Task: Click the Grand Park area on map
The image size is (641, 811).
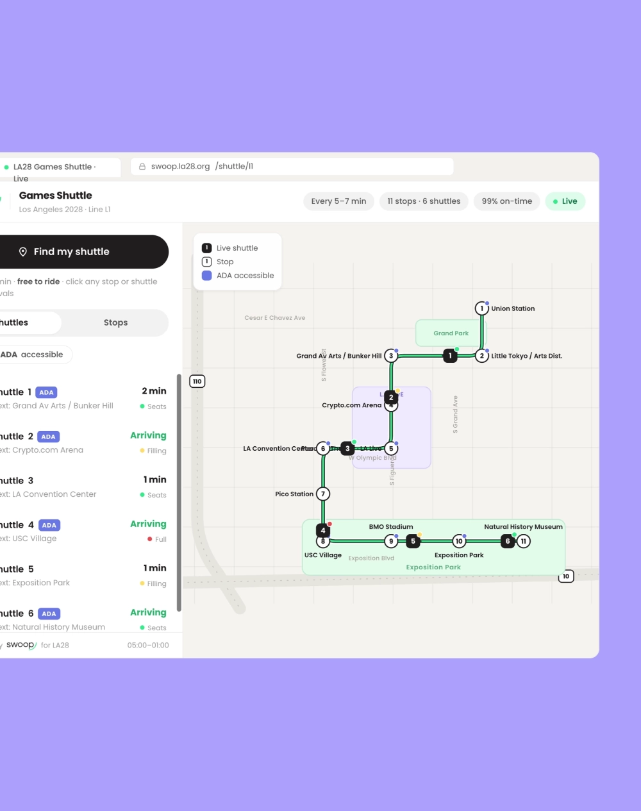Action: 451,333
